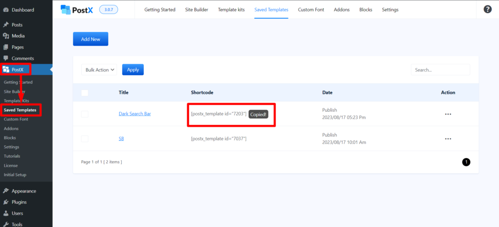Open Settings in sidebar submenu

tap(12, 147)
